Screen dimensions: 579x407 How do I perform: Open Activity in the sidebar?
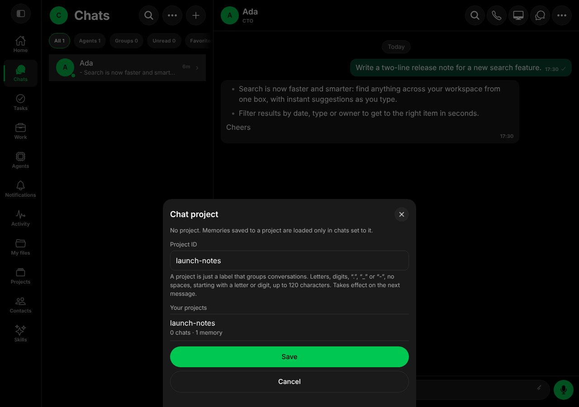pyautogui.click(x=20, y=218)
